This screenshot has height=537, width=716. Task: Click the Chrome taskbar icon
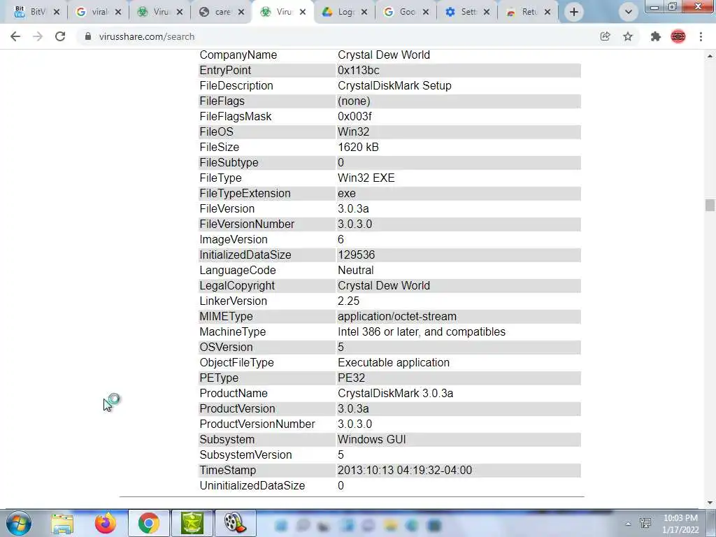(149, 523)
